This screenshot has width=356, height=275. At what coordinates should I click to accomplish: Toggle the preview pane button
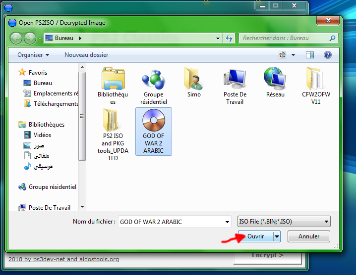[310, 55]
